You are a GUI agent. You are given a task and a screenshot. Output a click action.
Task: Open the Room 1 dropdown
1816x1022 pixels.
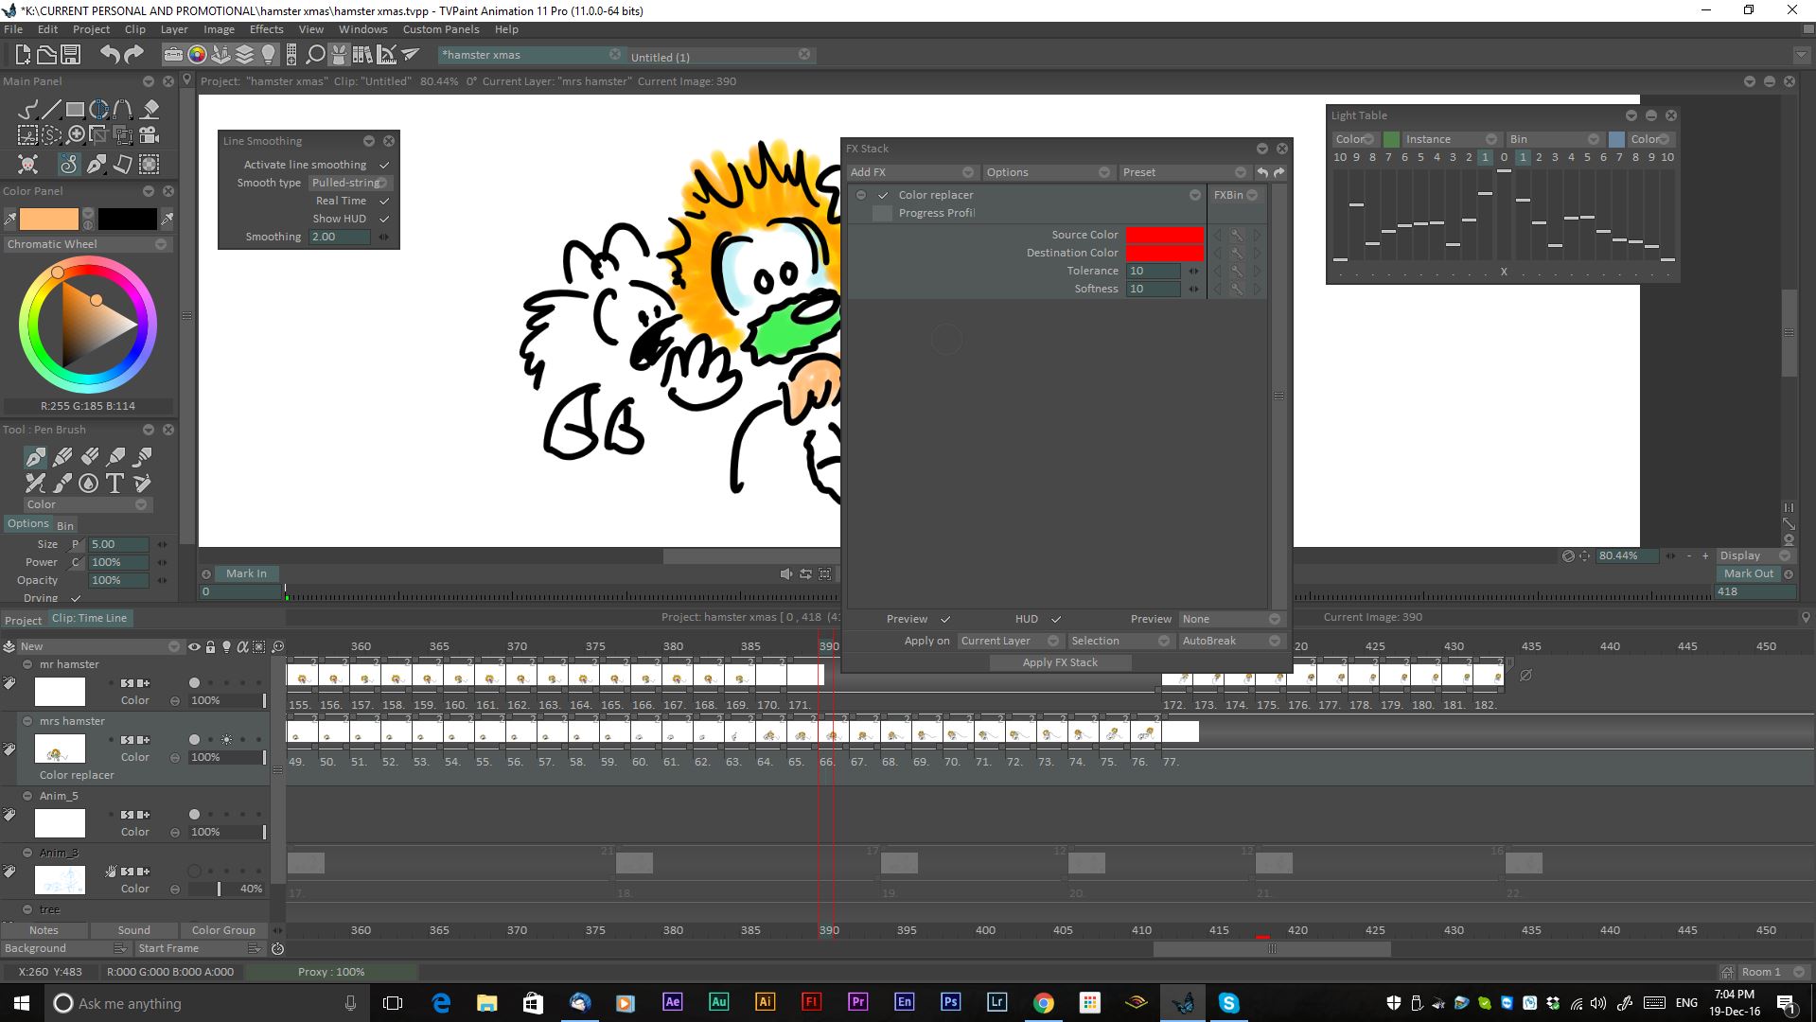tap(1772, 972)
